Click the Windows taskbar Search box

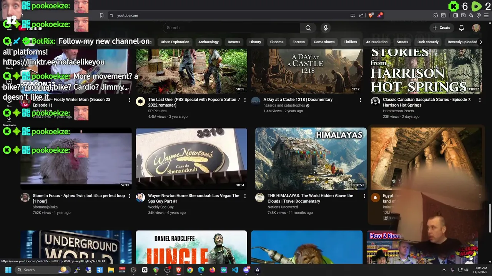coord(42,270)
